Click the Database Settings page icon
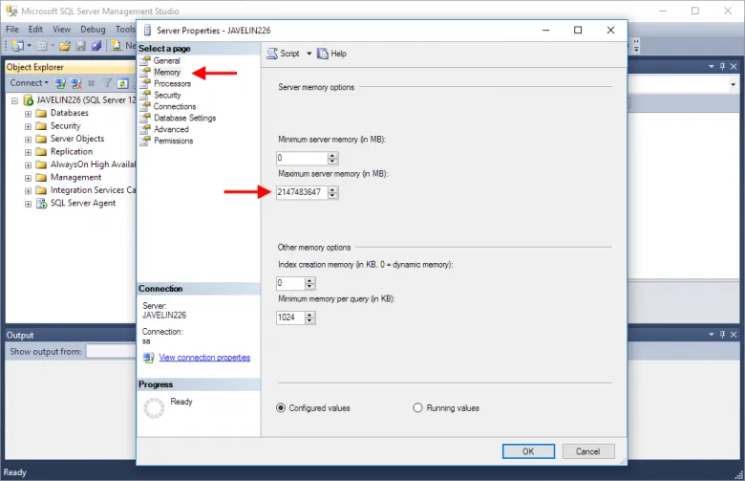Viewport: 745px width, 481px height. pos(145,118)
